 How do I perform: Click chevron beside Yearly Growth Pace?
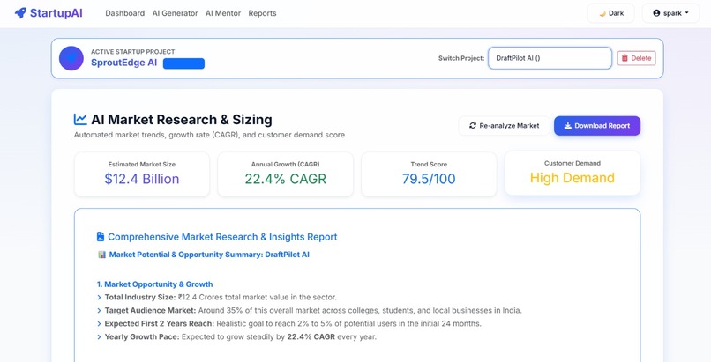pos(100,337)
